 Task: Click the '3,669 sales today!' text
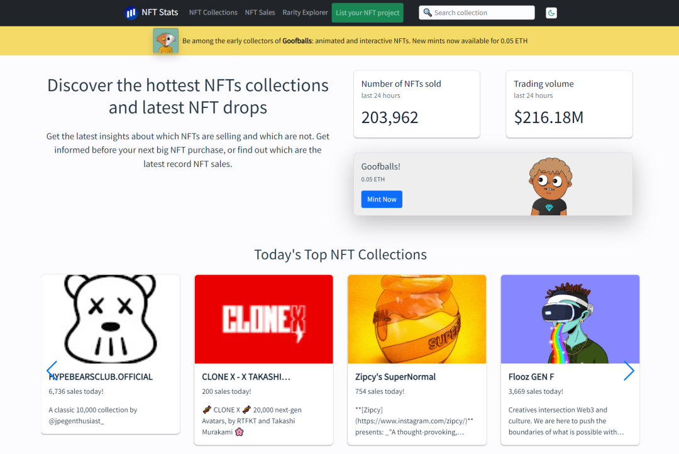pyautogui.click(x=536, y=391)
